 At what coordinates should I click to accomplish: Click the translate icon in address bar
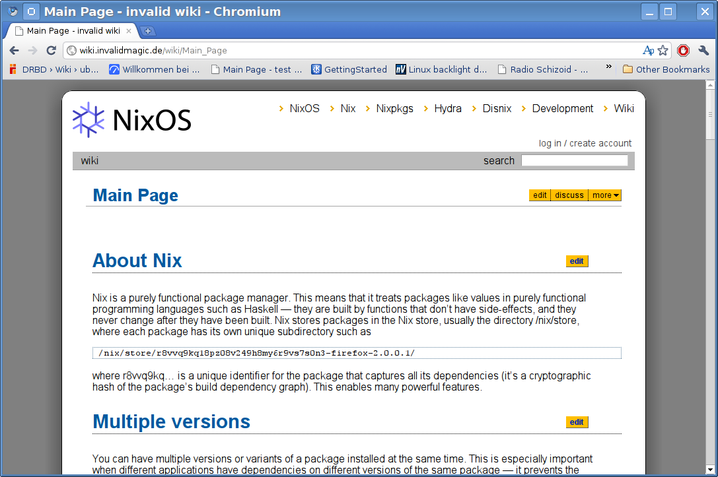(x=649, y=50)
